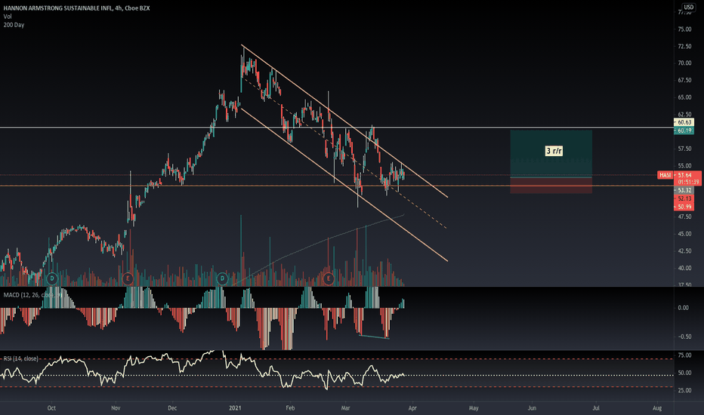The image size is (704, 415).
Task: Click the 60.63 price label
Action: pos(684,122)
